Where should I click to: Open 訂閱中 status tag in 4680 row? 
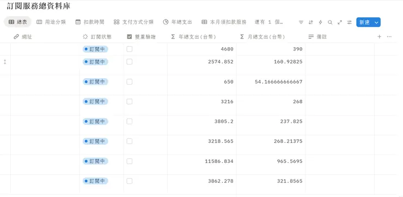coord(95,49)
